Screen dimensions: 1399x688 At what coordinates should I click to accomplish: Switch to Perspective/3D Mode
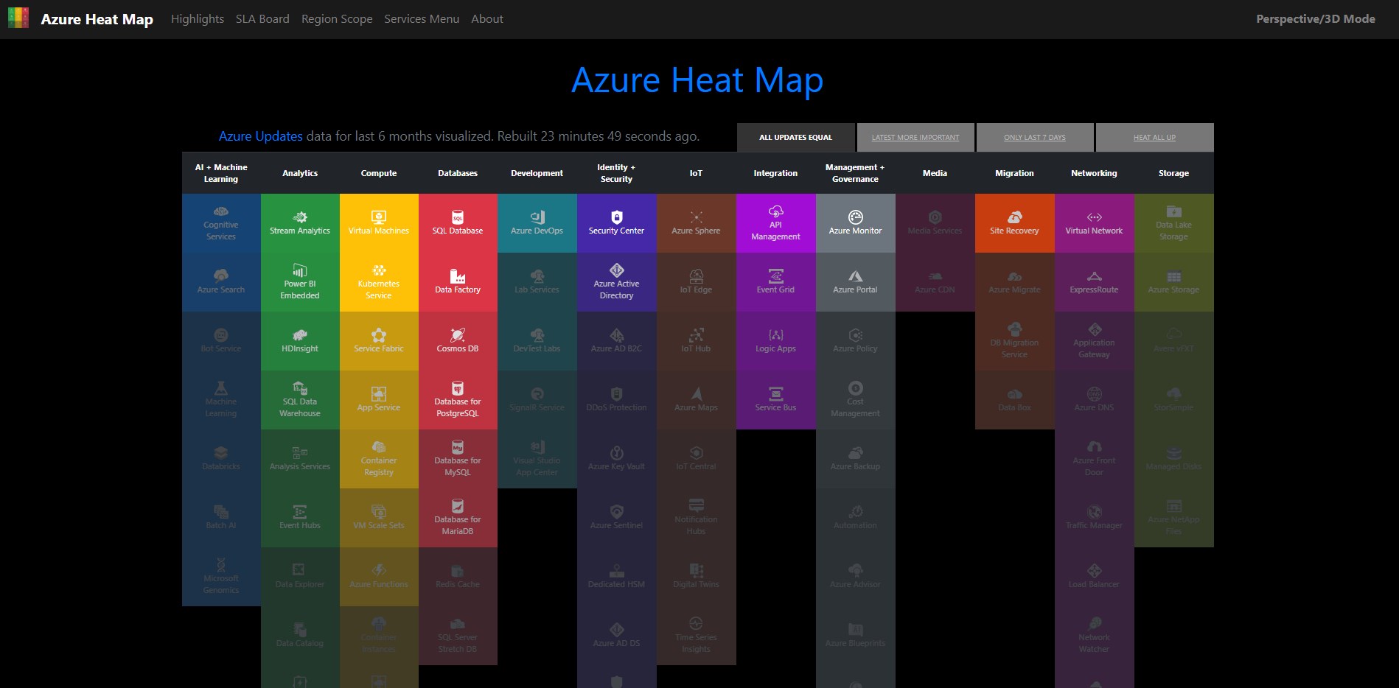1316,18
